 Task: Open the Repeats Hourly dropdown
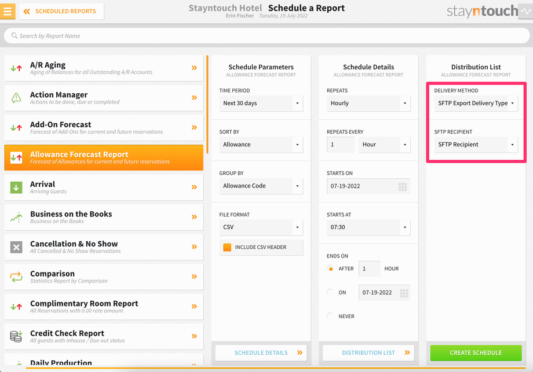pos(368,103)
